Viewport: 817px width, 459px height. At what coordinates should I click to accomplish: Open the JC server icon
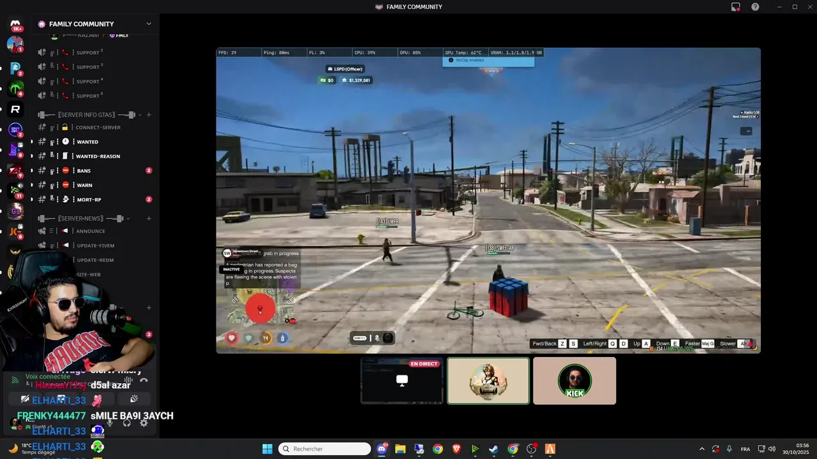click(15, 231)
